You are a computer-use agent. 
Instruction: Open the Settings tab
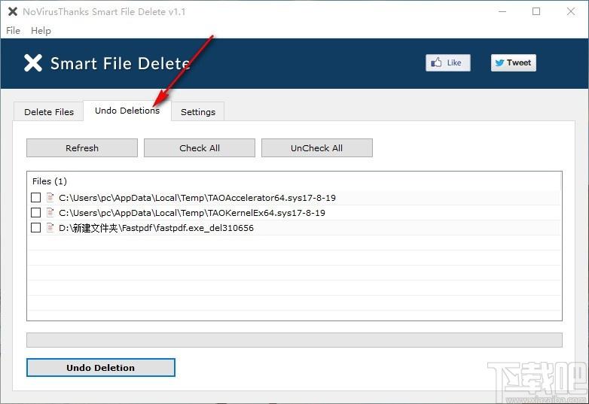pyautogui.click(x=198, y=112)
